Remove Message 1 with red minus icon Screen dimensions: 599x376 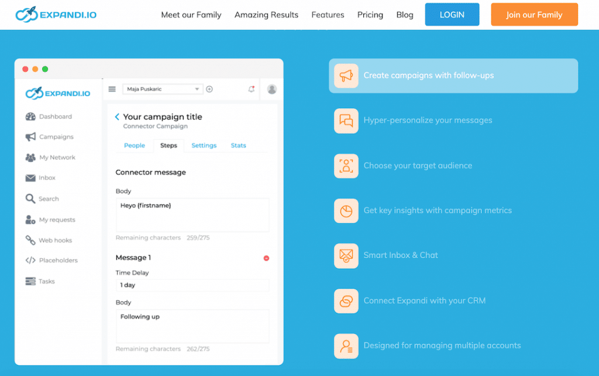click(x=266, y=258)
